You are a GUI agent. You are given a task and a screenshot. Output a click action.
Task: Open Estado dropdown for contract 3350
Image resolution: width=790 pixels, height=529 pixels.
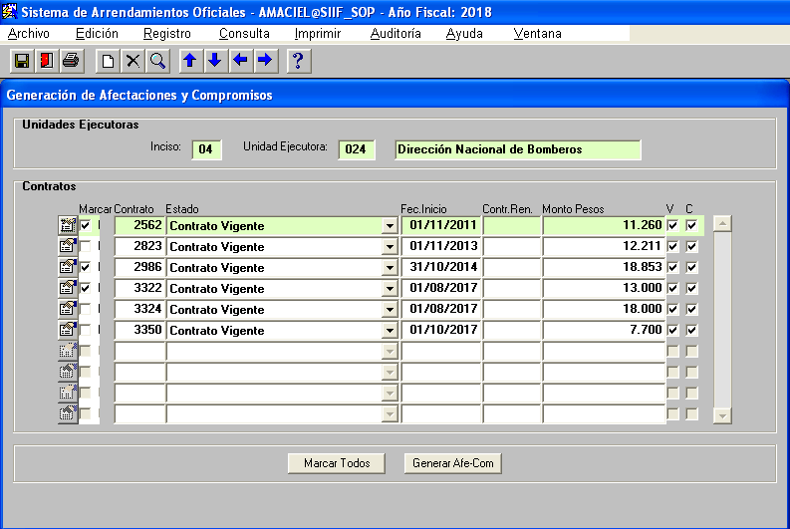point(390,331)
